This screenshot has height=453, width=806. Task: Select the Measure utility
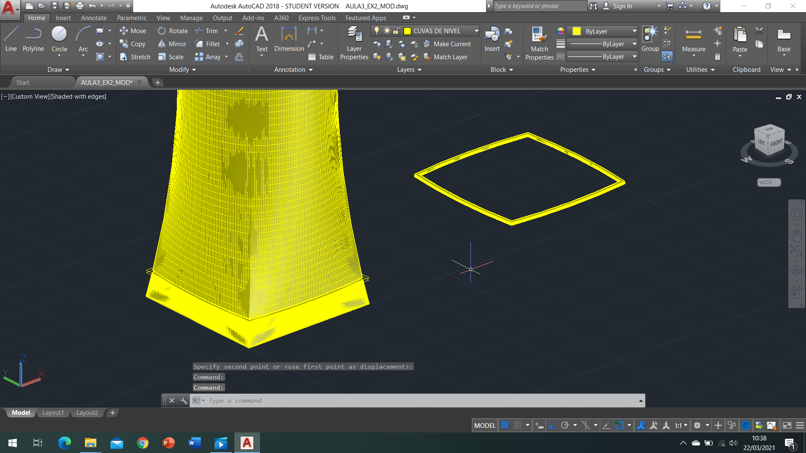click(693, 39)
